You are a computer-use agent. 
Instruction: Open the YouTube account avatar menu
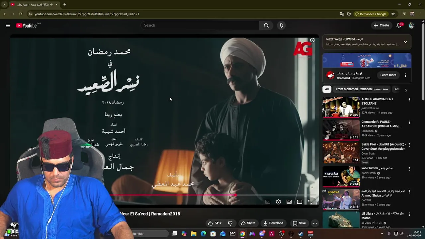pos(411,26)
